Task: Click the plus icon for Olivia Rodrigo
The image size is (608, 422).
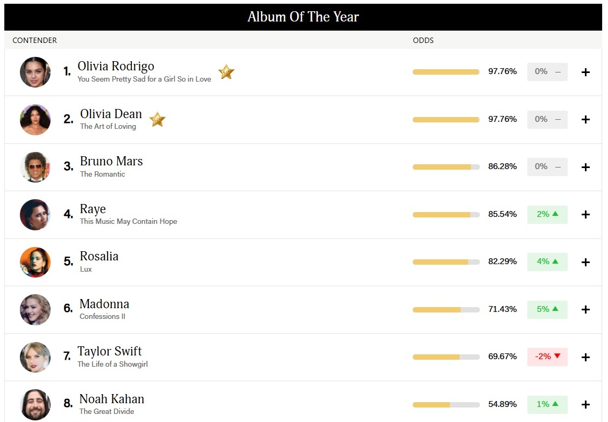Action: pos(585,72)
